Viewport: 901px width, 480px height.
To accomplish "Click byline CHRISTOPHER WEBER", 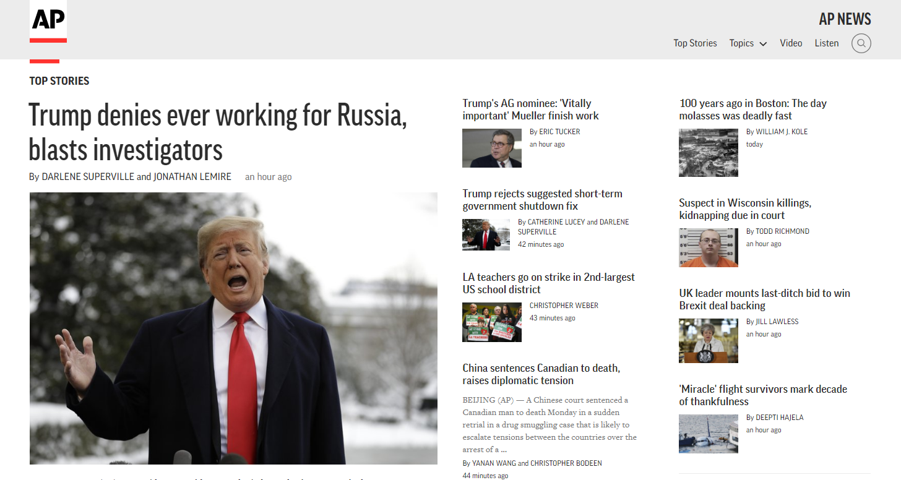I will [x=564, y=306].
